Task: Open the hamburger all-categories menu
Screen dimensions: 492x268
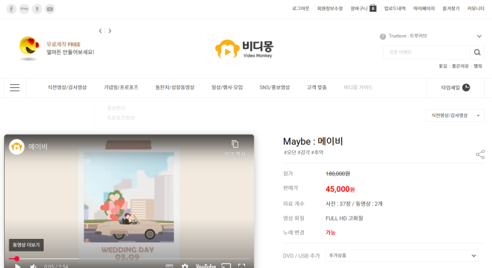Action: [15, 87]
